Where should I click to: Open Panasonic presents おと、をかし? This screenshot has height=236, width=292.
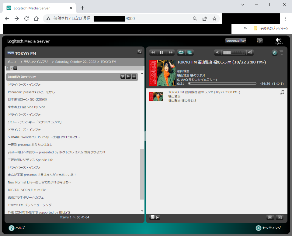point(31,92)
